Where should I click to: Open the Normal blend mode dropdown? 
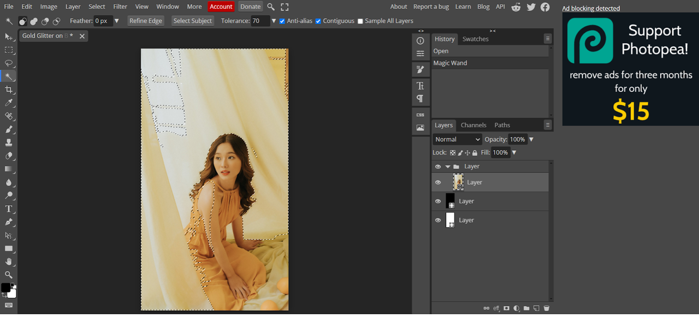458,140
